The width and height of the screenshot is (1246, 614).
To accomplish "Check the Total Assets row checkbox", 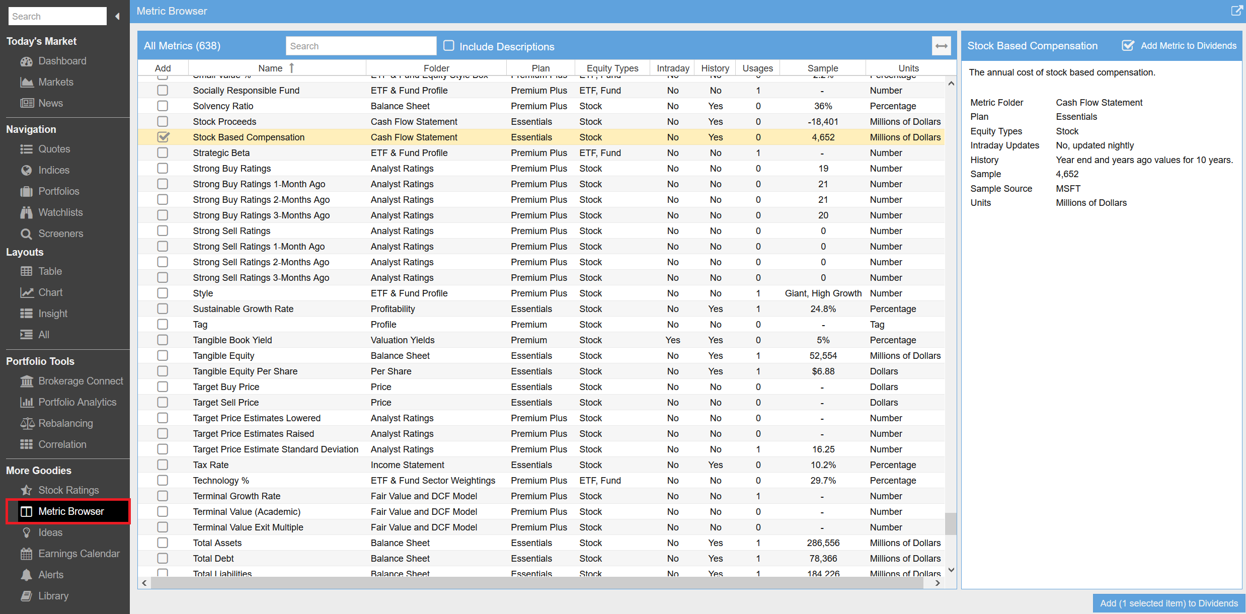I will pos(163,543).
